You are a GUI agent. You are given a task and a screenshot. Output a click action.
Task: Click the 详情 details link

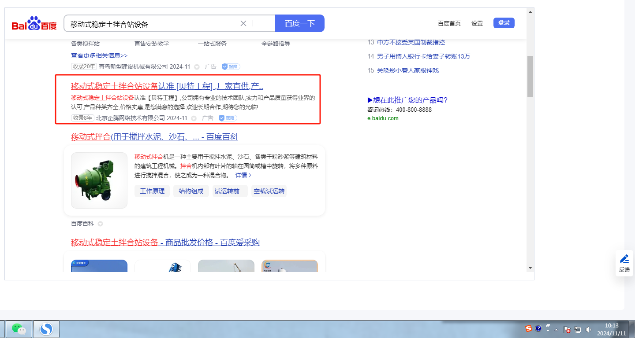click(x=243, y=175)
